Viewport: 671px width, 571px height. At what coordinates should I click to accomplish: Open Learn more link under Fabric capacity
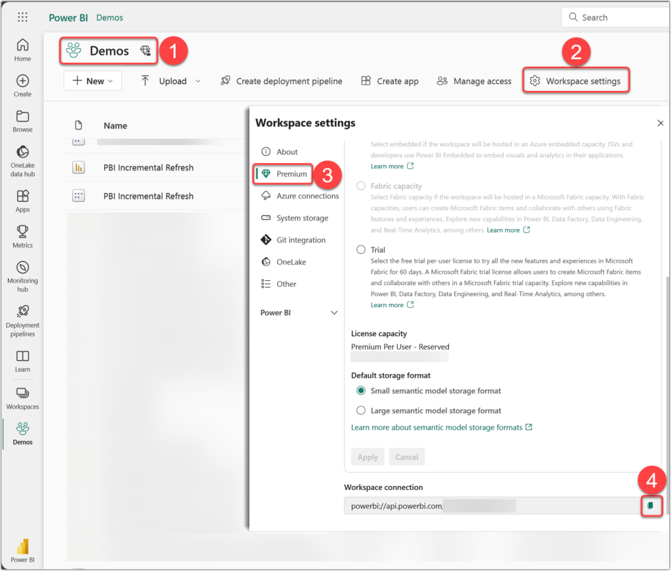(x=508, y=230)
